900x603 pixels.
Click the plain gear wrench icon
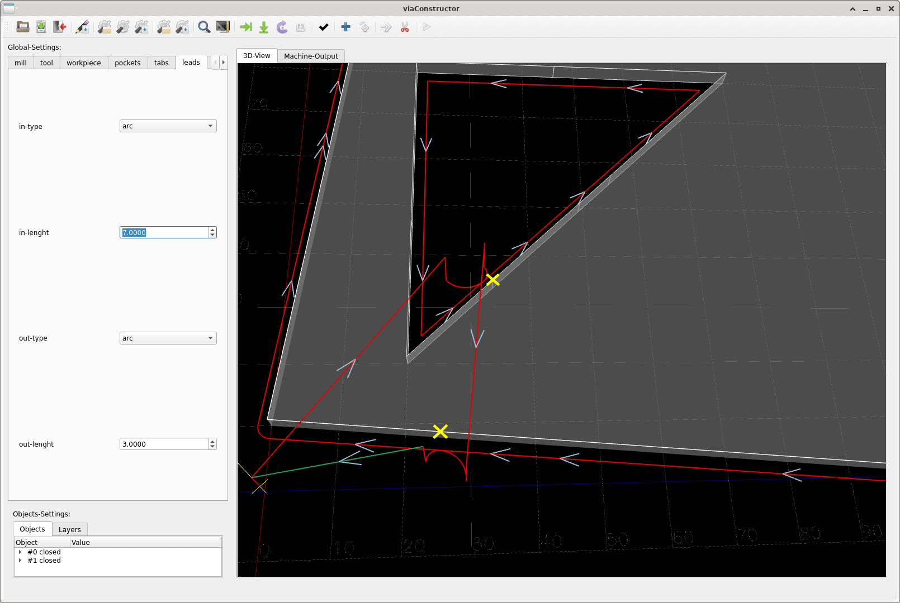123,27
